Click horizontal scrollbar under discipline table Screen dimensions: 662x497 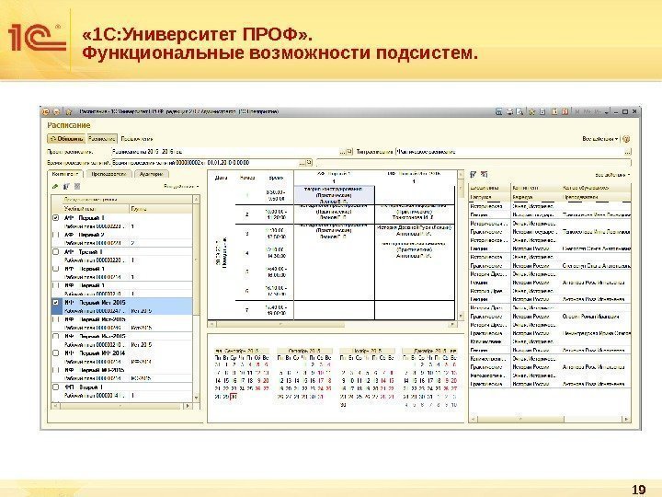click(x=550, y=420)
